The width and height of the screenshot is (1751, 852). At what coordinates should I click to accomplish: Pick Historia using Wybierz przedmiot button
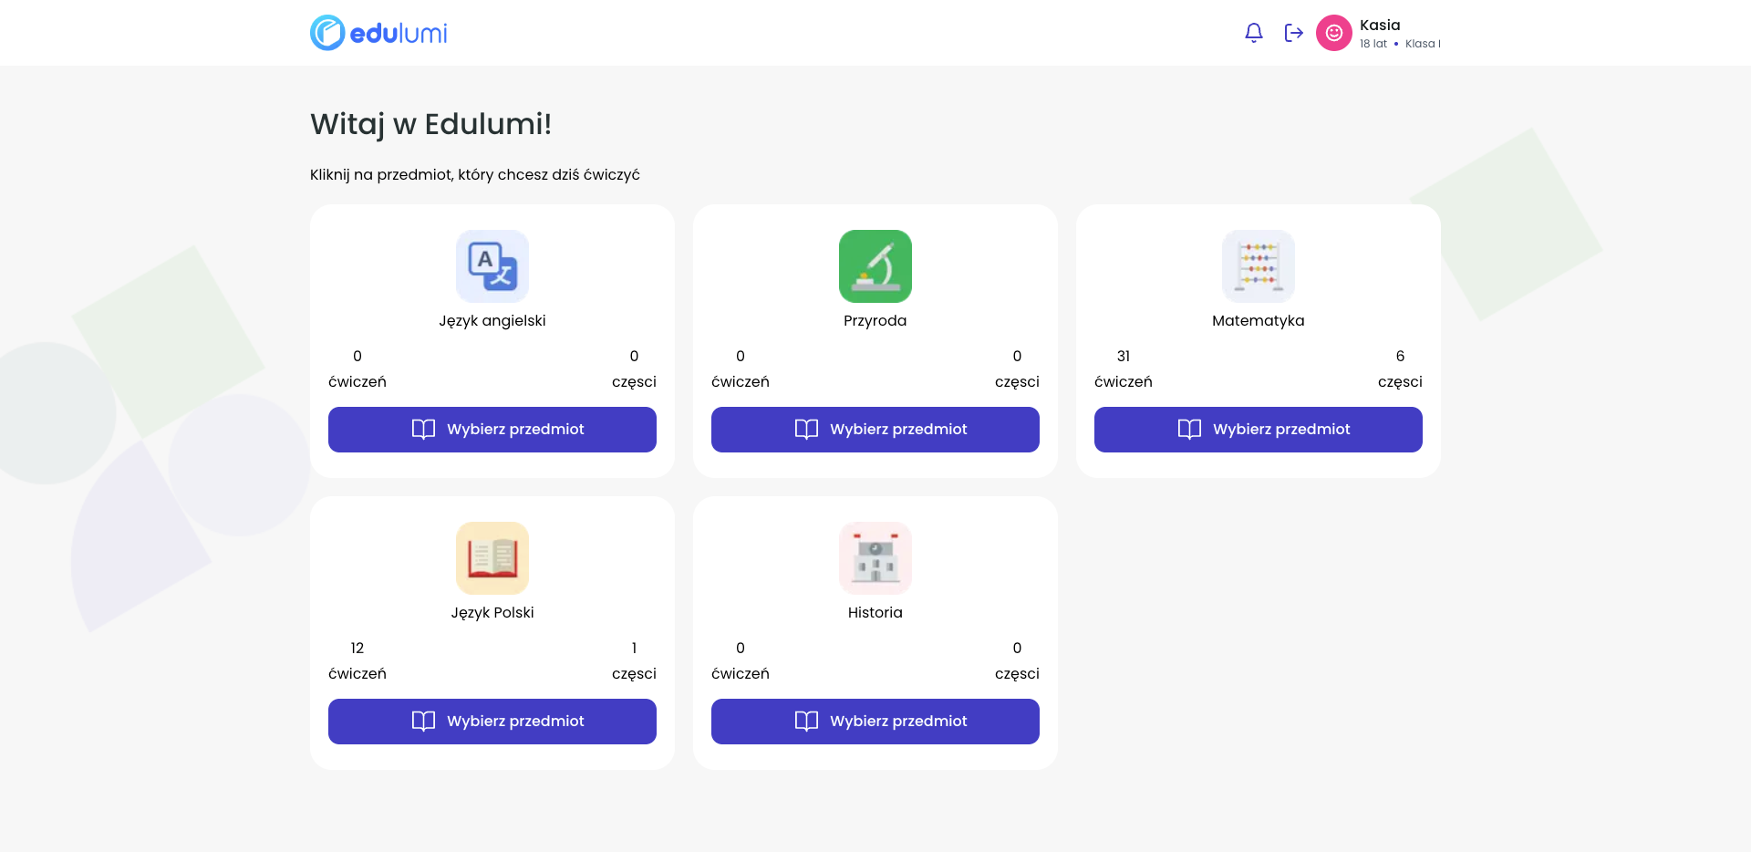875,722
